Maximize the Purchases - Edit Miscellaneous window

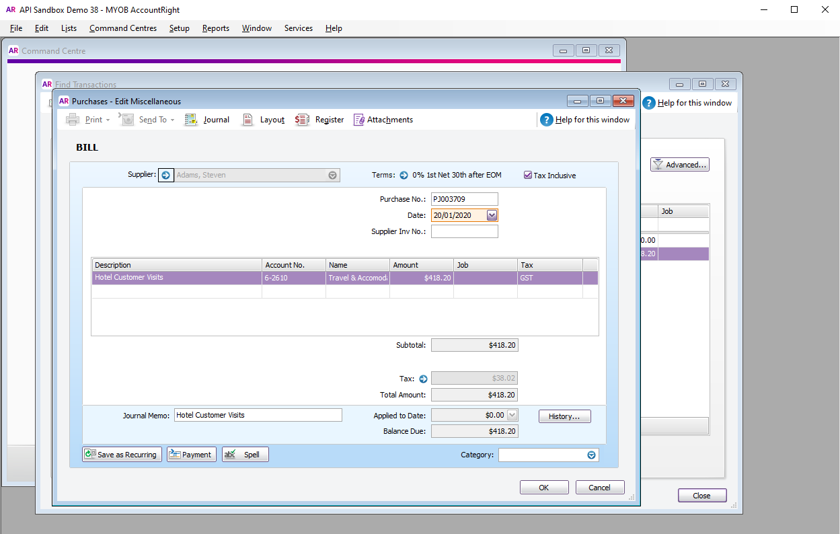600,101
